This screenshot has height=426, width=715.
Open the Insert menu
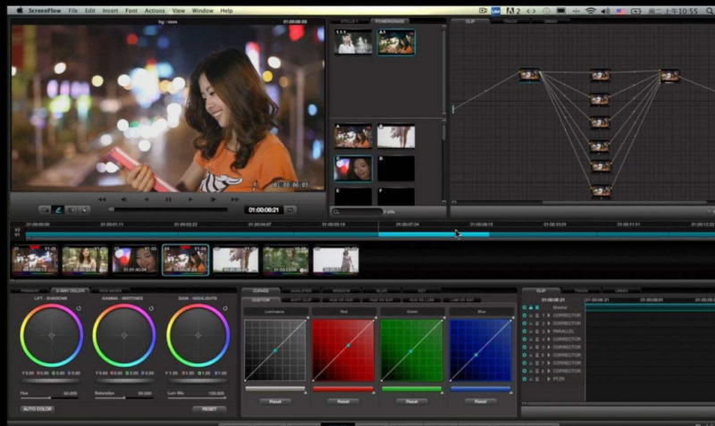pyautogui.click(x=110, y=10)
